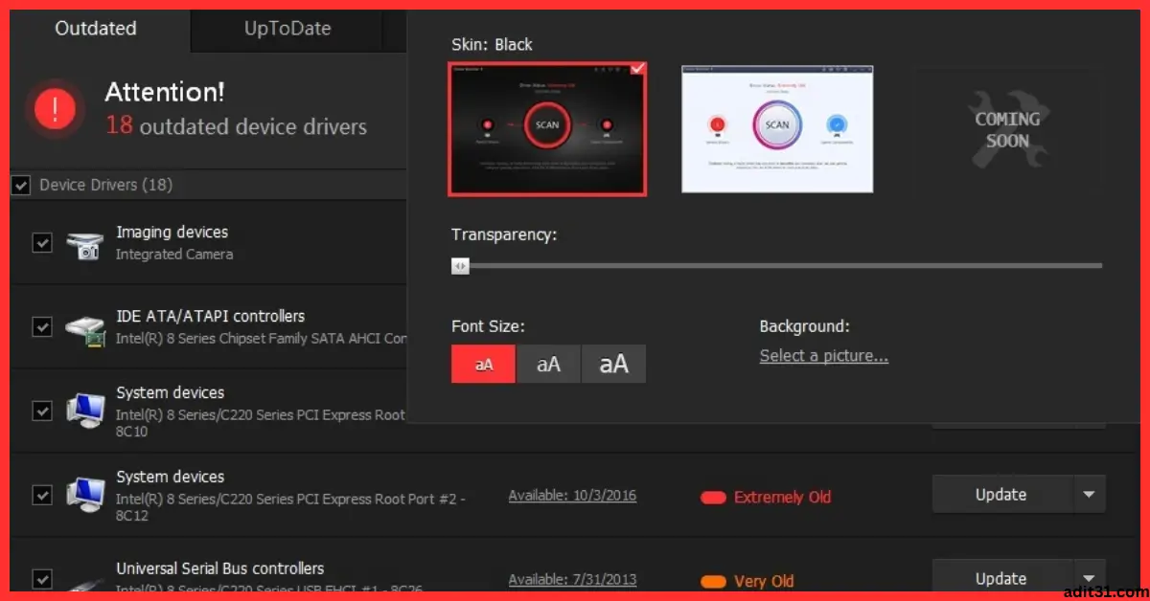Screen dimensions: 1150x601
Task: Click the 18 outdated device drivers text
Action: click(x=236, y=125)
